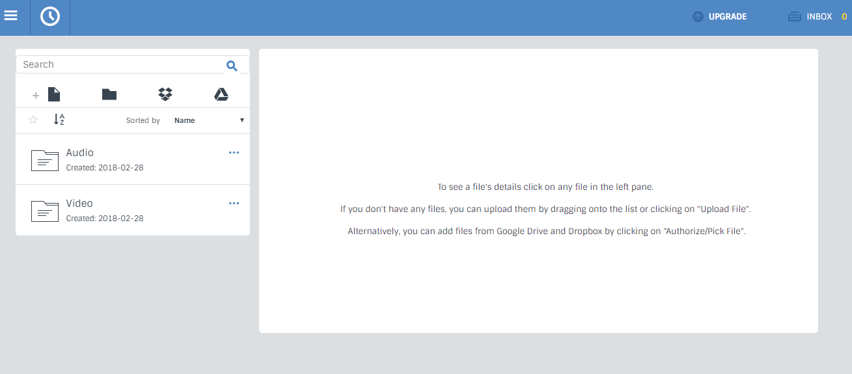Click the Sorted by label
The width and height of the screenshot is (852, 374).
pos(143,120)
